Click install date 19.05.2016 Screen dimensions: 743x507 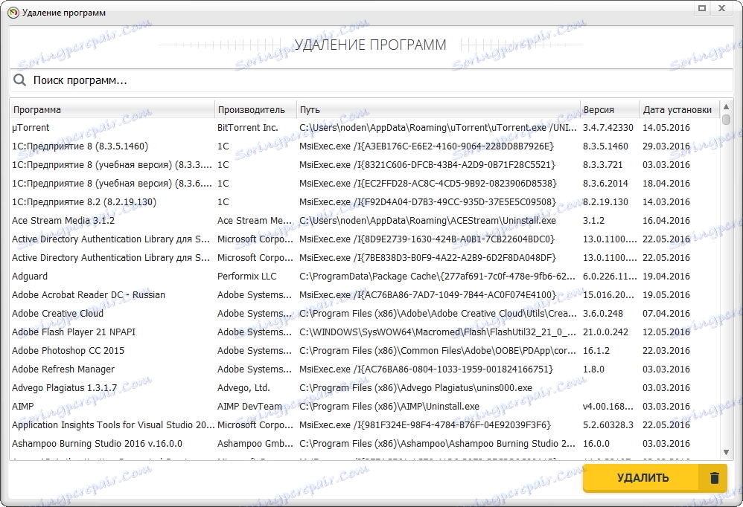tap(666, 294)
